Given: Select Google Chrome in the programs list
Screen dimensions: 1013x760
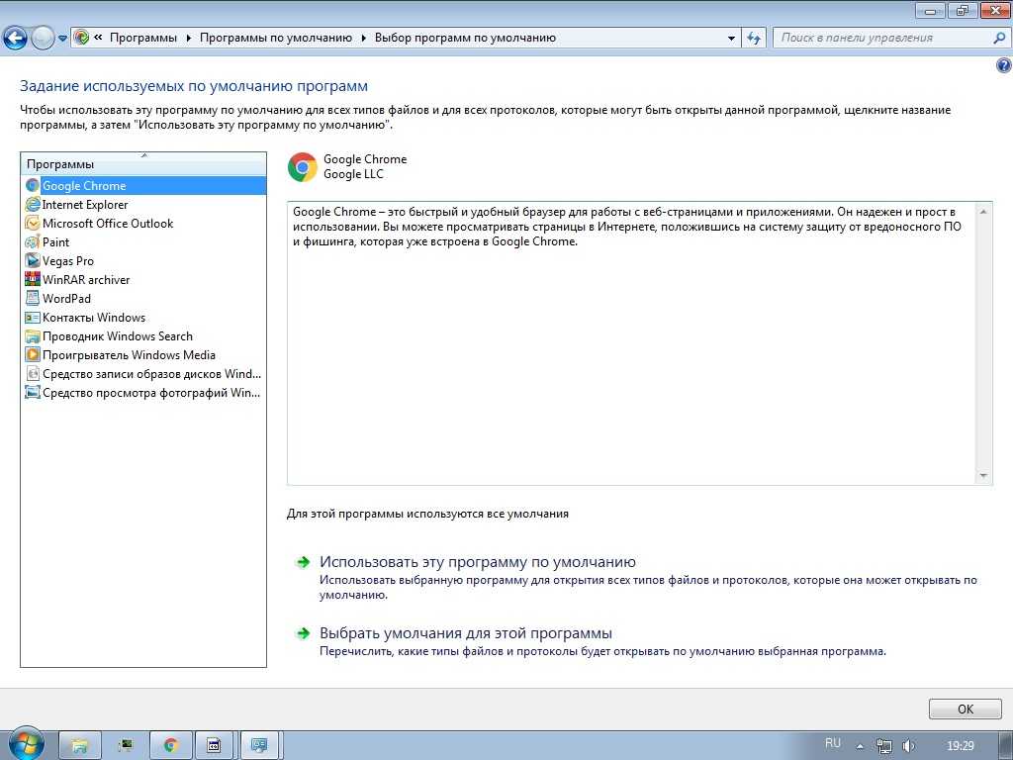Looking at the screenshot, I should pyautogui.click(x=84, y=186).
